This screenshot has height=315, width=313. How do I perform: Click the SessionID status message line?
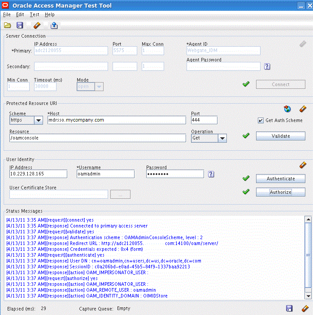[x=98, y=267]
